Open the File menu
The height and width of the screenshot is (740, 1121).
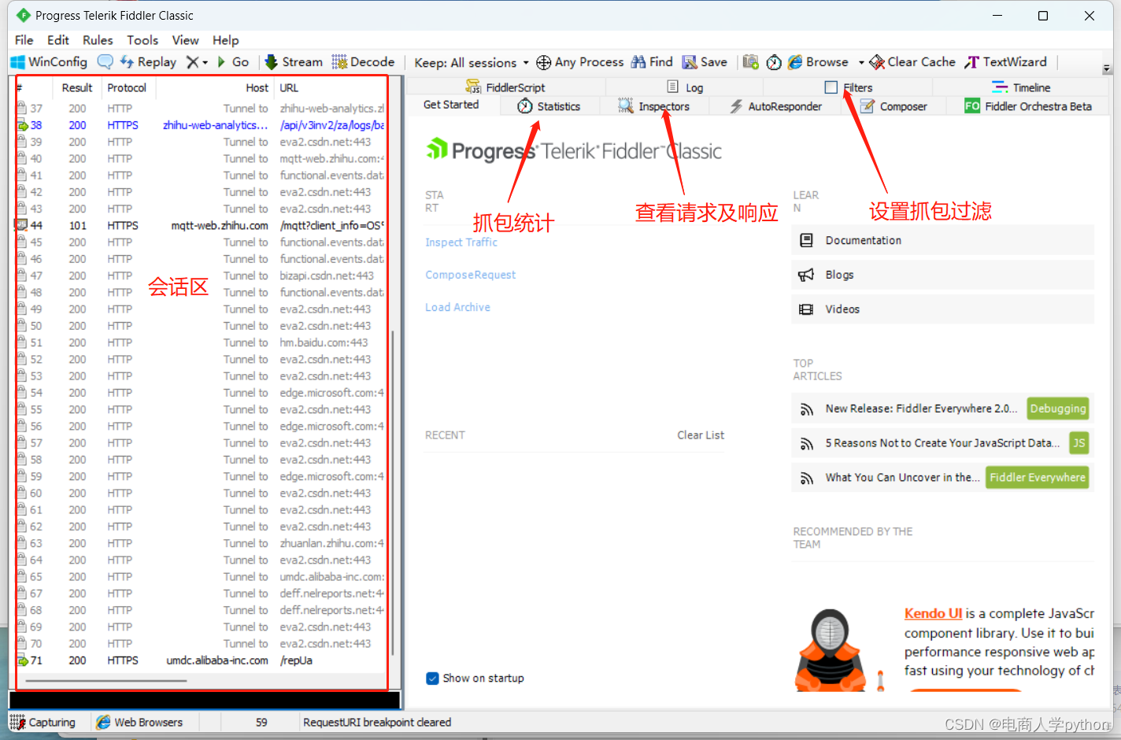pos(24,40)
